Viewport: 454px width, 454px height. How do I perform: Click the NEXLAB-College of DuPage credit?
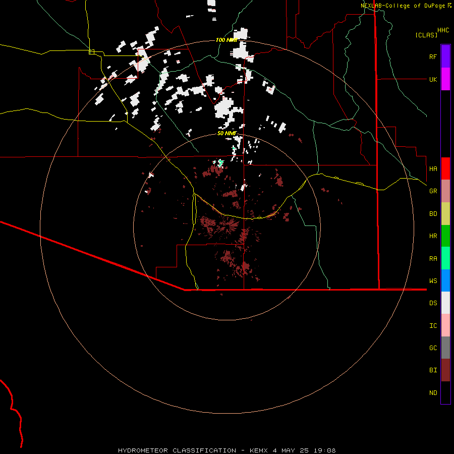click(x=406, y=6)
